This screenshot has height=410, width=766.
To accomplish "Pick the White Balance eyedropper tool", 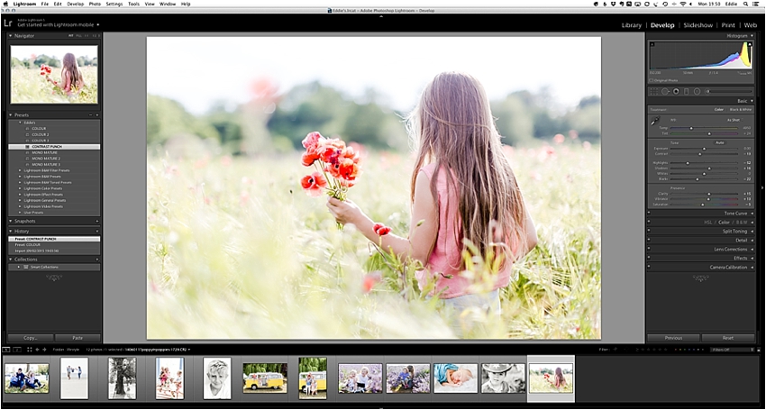I will [655, 122].
